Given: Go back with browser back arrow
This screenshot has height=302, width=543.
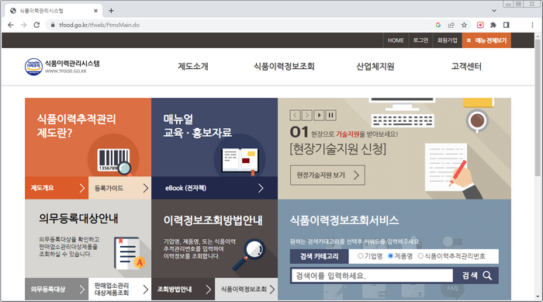Looking at the screenshot, I should click(x=11, y=25).
